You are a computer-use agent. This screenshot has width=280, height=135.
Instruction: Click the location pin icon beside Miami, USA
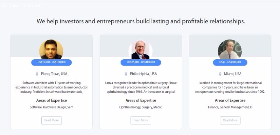point(220,74)
